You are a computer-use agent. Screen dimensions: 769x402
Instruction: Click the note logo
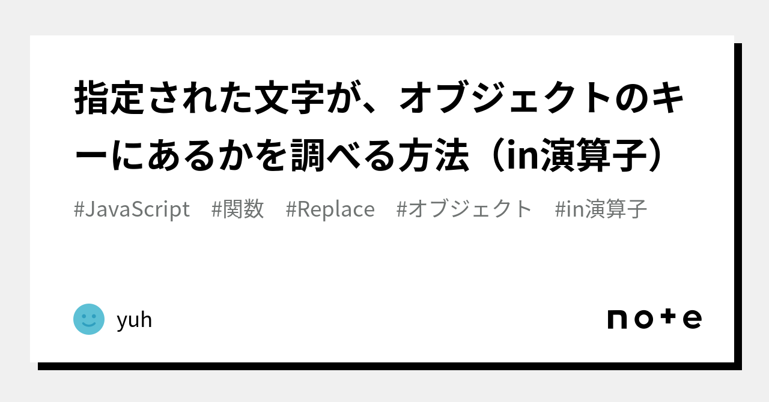point(654,319)
